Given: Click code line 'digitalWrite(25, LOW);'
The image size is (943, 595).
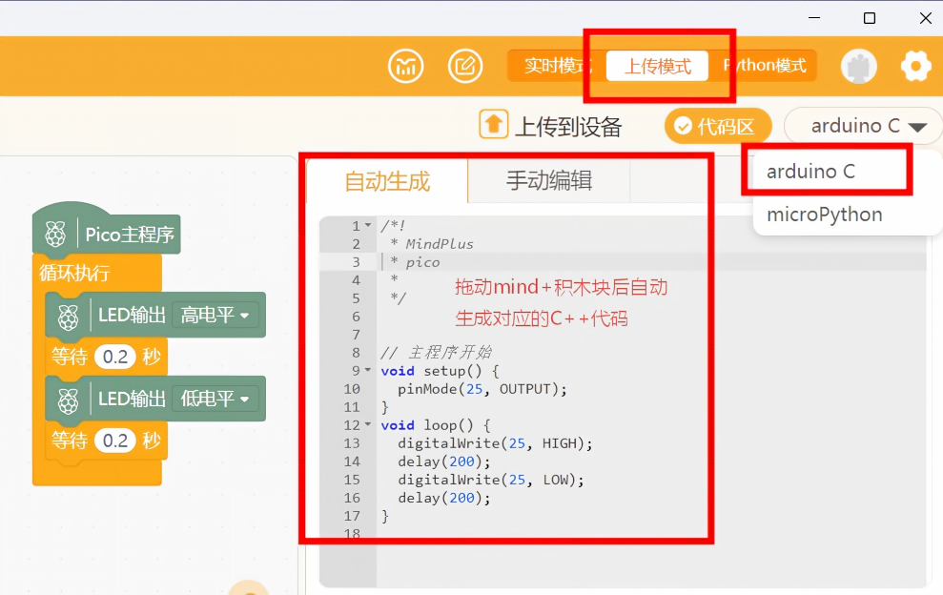Looking at the screenshot, I should click(x=491, y=480).
